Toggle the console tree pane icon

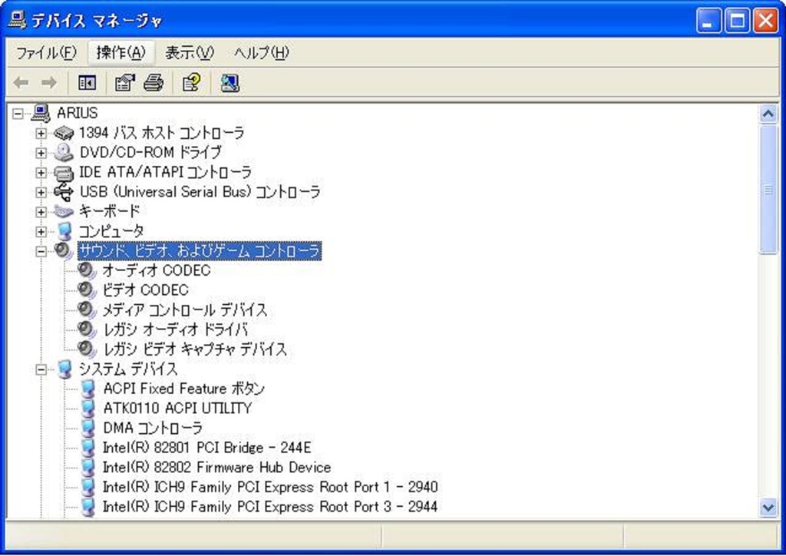(88, 83)
